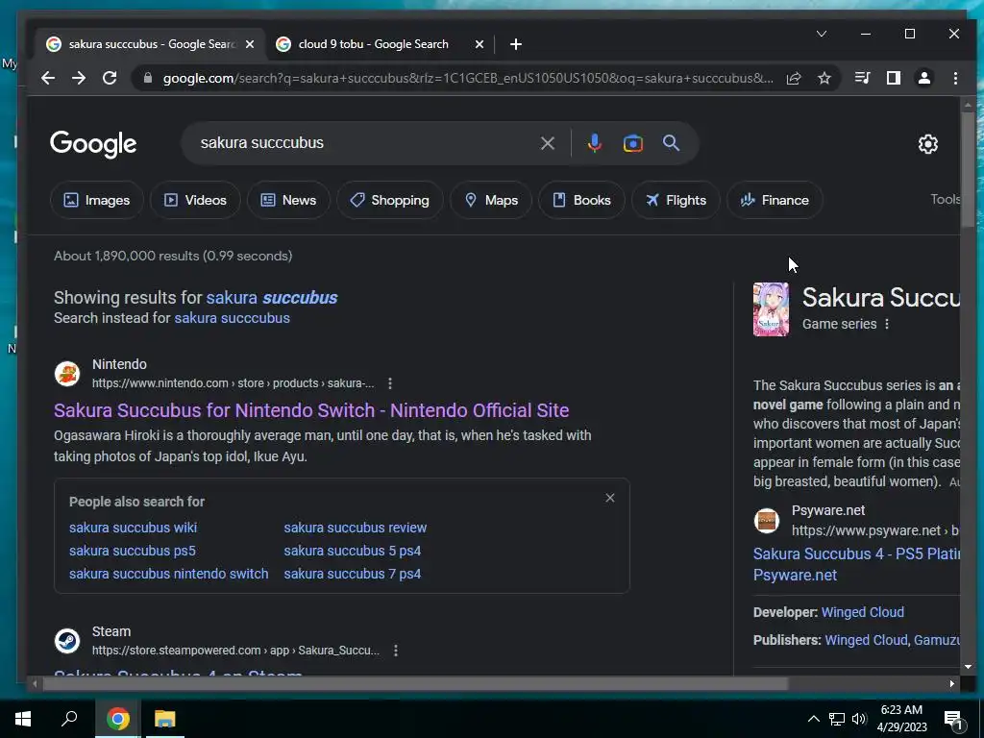Screen dimensions: 984x738
Task: Open more options for Nintendo result
Action: (x=390, y=383)
